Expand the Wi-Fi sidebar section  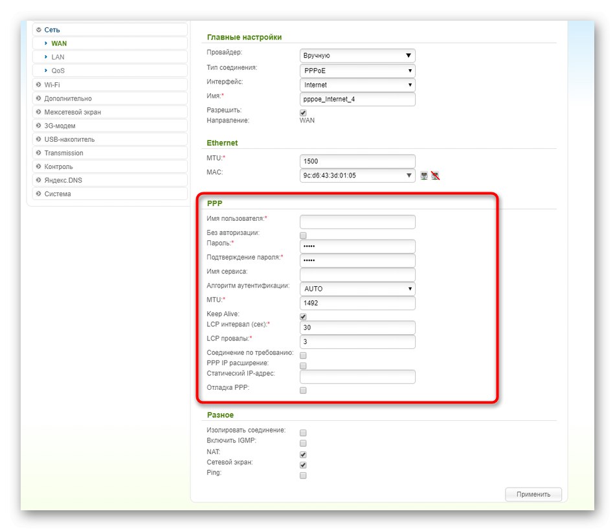coord(110,85)
